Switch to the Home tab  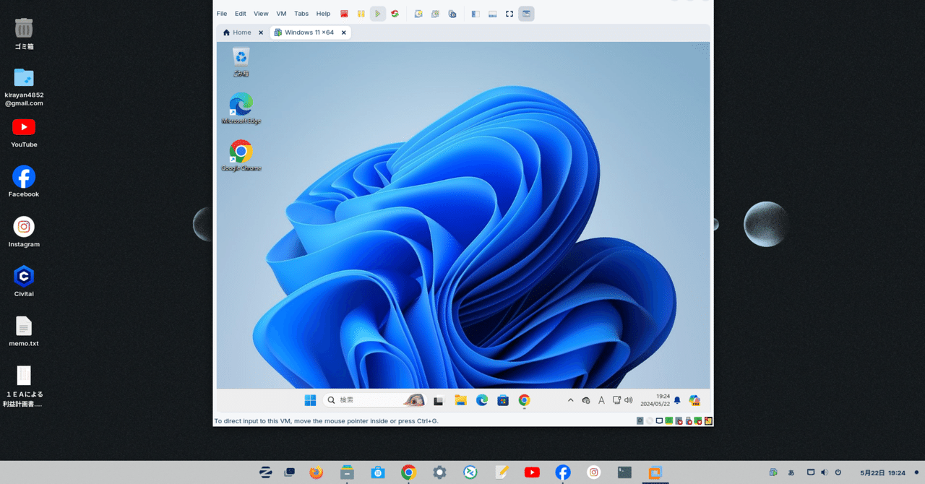[x=238, y=32]
